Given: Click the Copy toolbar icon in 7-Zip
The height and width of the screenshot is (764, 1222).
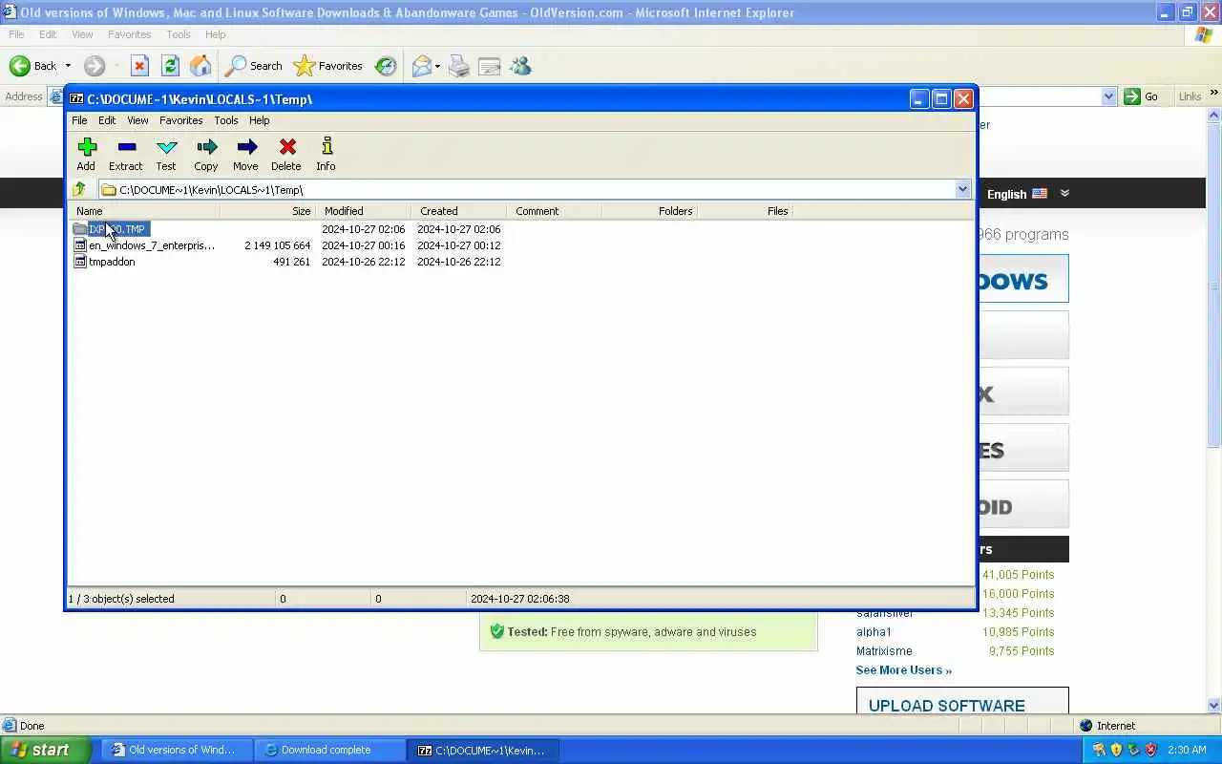Looking at the screenshot, I should coord(206,153).
